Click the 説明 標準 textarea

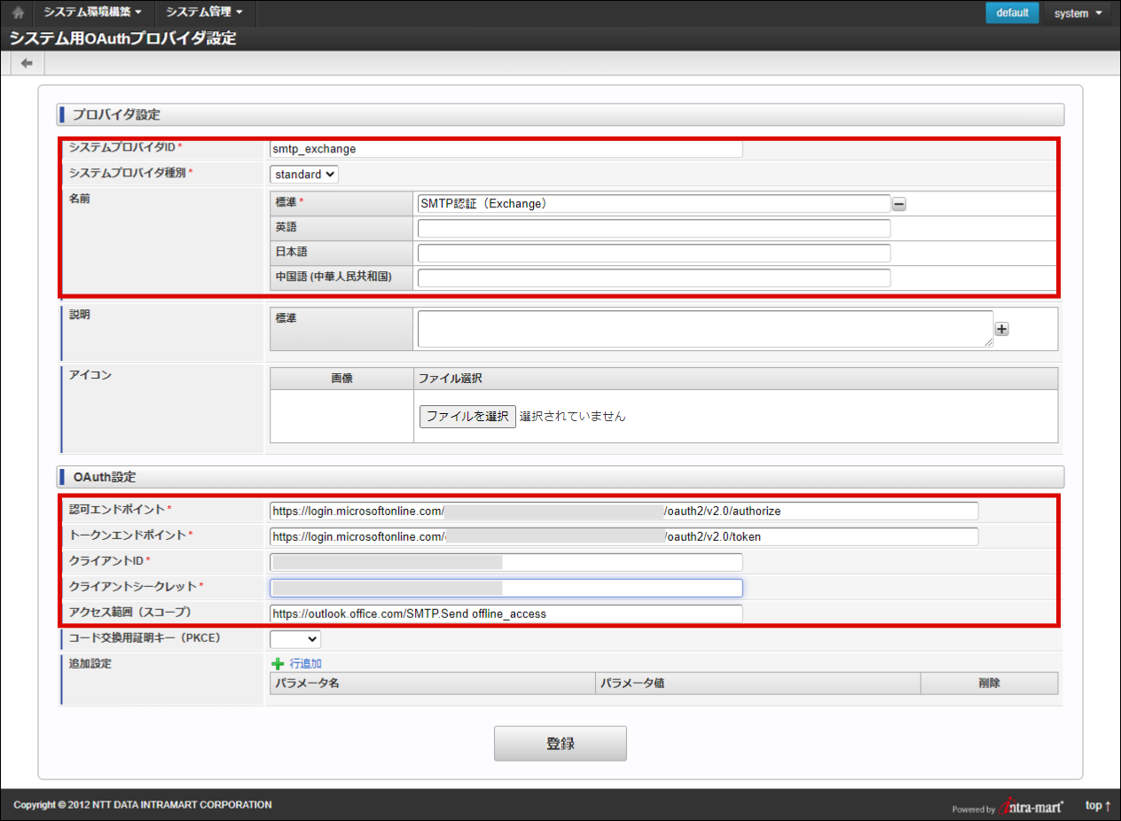pos(705,329)
